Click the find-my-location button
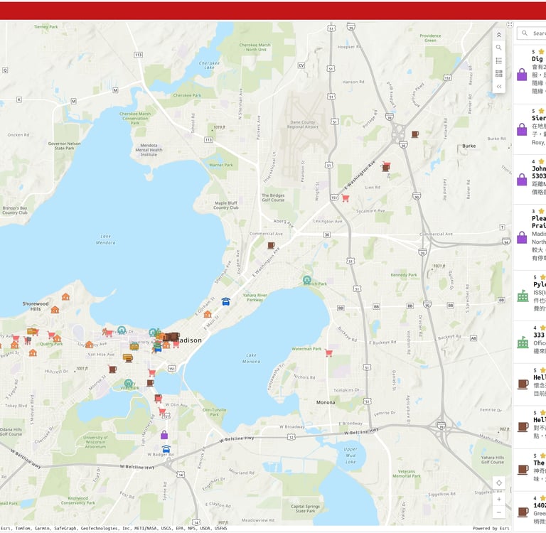The height and width of the screenshot is (533, 546). click(499, 483)
